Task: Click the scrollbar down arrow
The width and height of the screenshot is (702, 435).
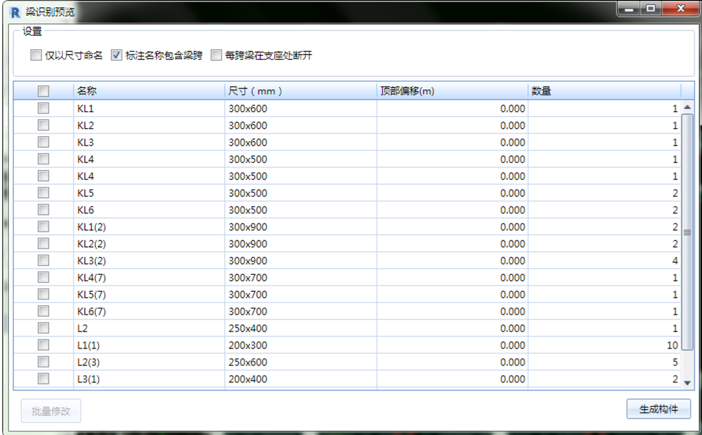Action: click(x=687, y=383)
